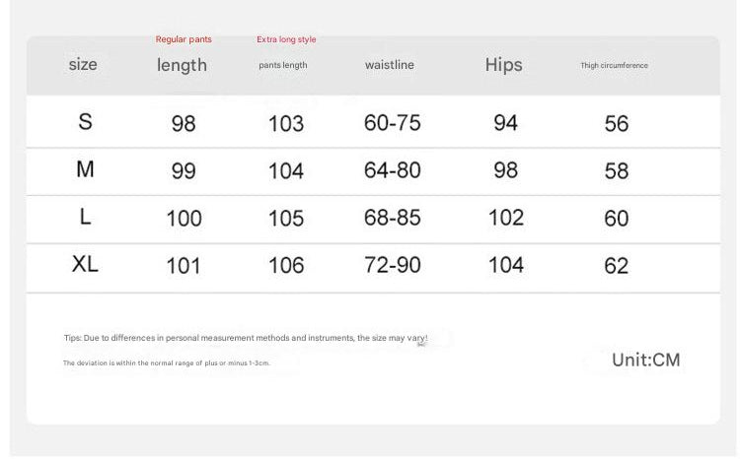Select the XL regular length "101"
This screenshot has width=740, height=459.
184,266
